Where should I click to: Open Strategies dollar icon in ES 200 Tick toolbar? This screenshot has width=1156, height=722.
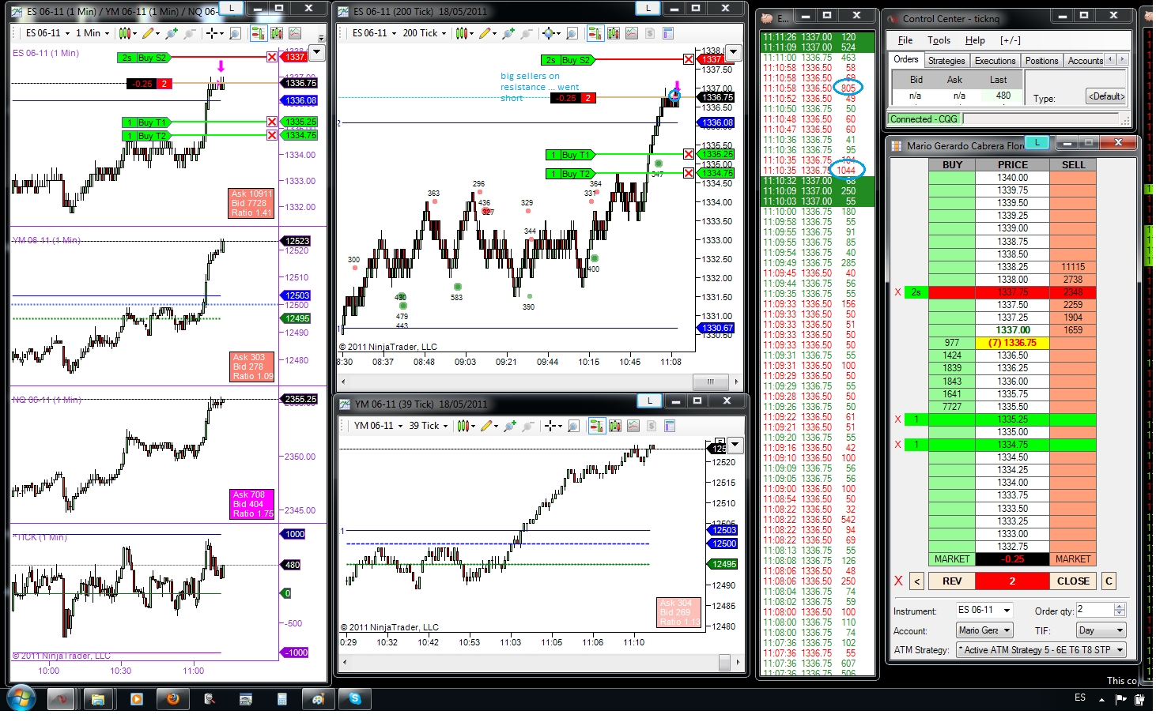pyautogui.click(x=650, y=33)
